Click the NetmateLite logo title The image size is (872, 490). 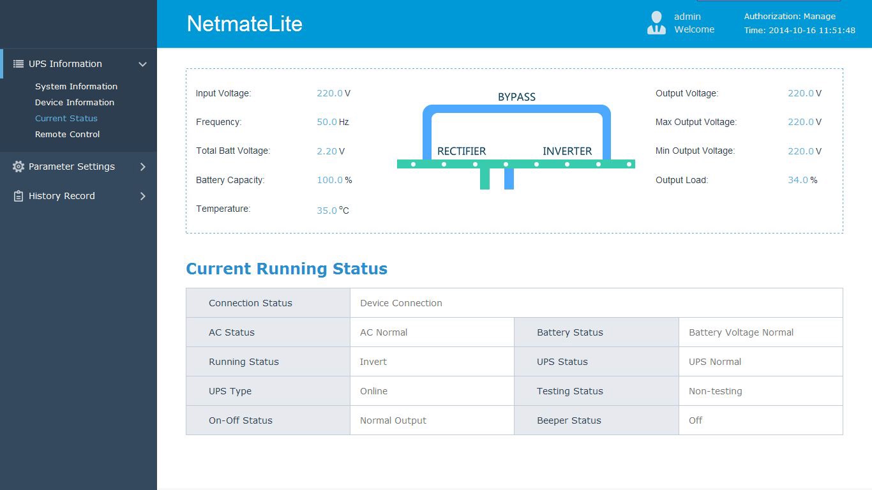tap(244, 24)
